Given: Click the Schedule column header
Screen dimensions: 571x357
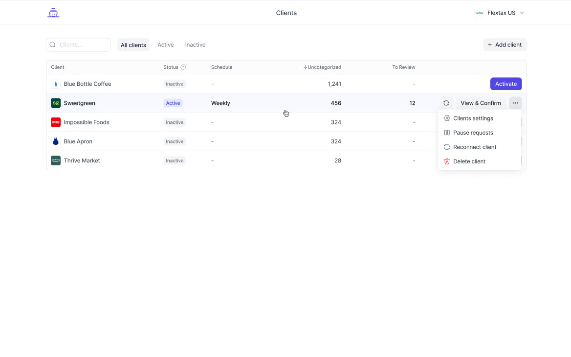Looking at the screenshot, I should [x=222, y=67].
